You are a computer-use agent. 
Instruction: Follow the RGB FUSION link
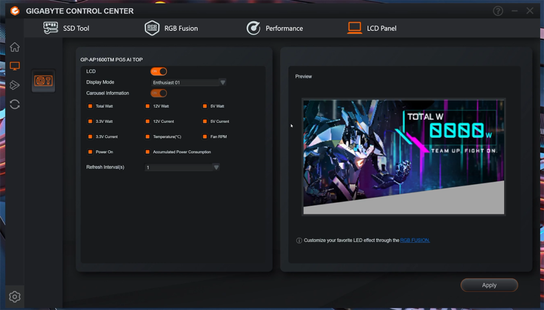pos(415,240)
